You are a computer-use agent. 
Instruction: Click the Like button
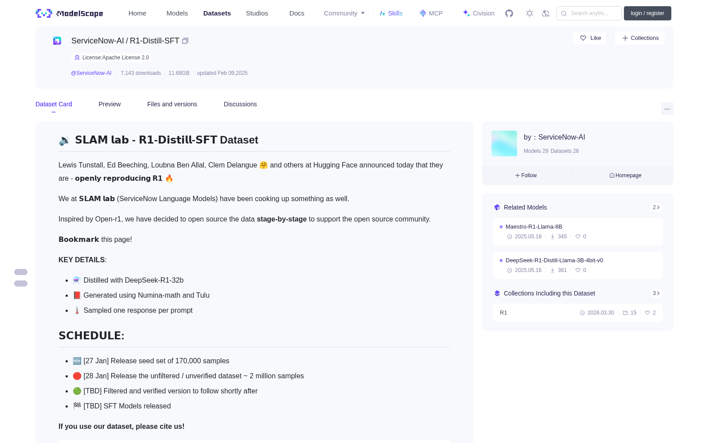tap(590, 38)
